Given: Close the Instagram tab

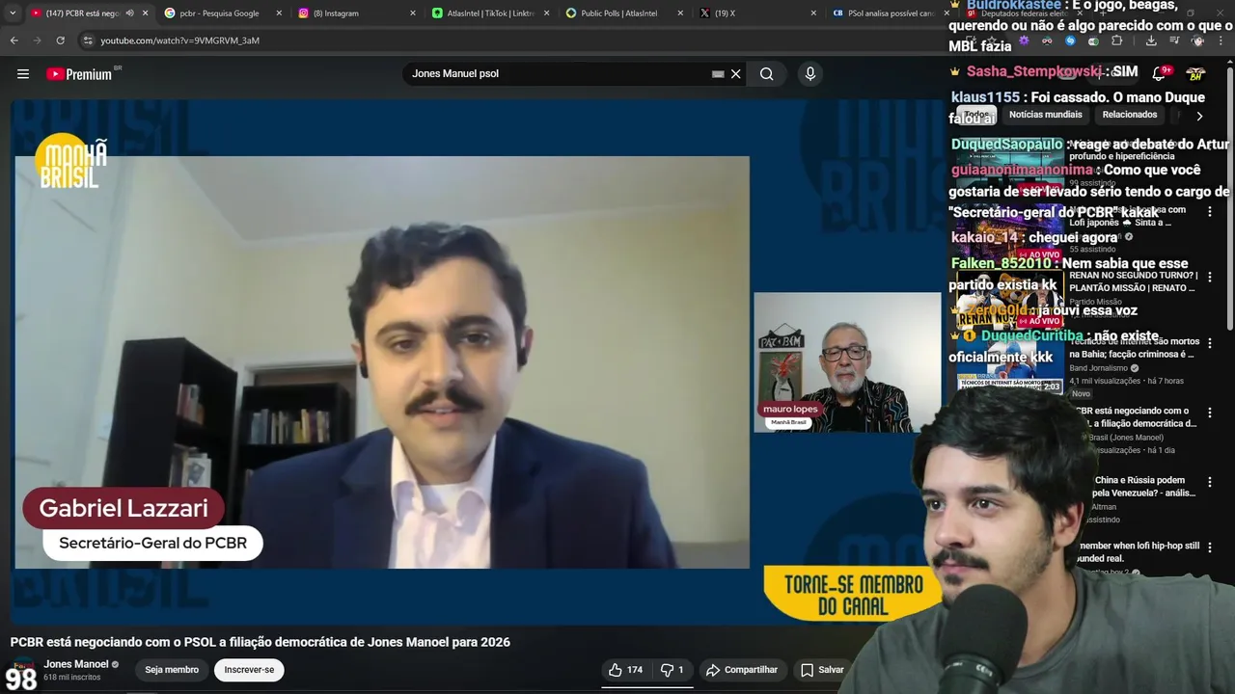Looking at the screenshot, I should coord(413,13).
